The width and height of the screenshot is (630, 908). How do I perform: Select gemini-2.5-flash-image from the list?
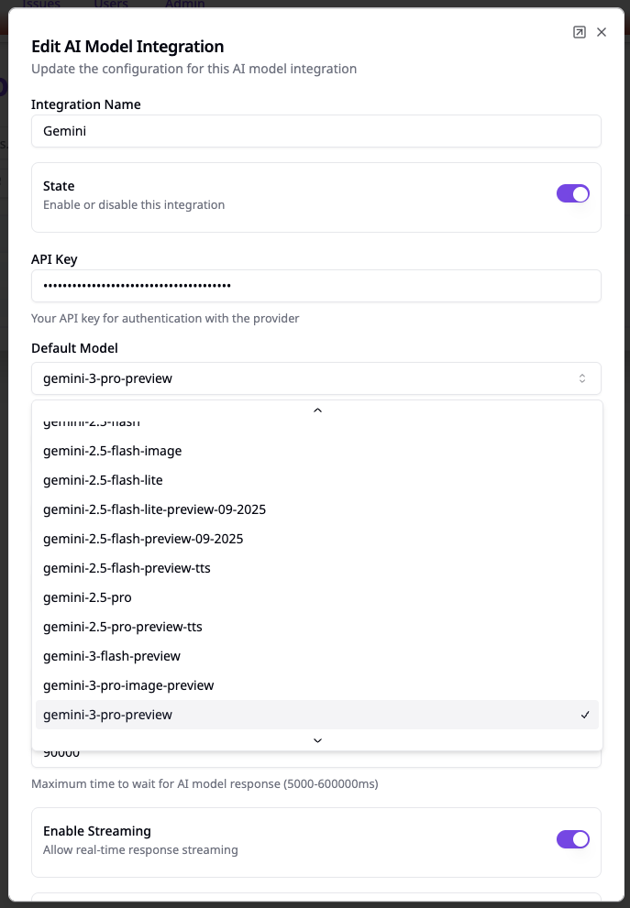click(112, 451)
